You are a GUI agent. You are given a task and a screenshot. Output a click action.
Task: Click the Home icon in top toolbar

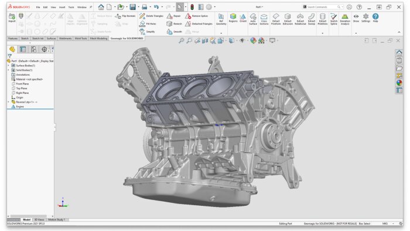(x=101, y=7)
